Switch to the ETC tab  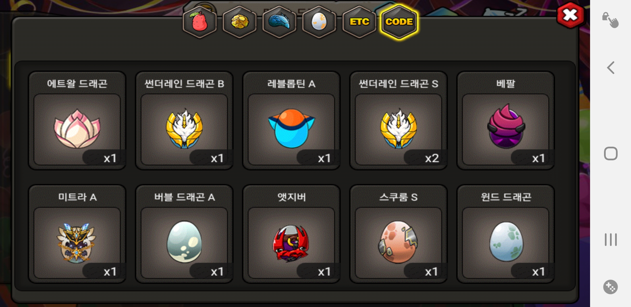click(x=359, y=22)
